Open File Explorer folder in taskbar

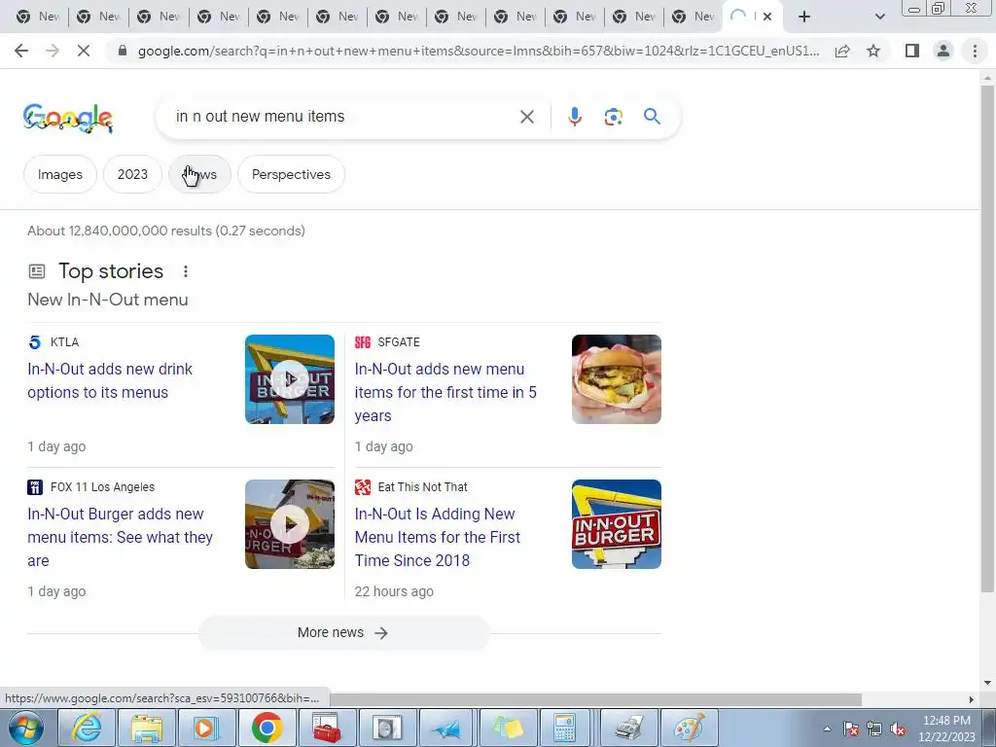[146, 728]
